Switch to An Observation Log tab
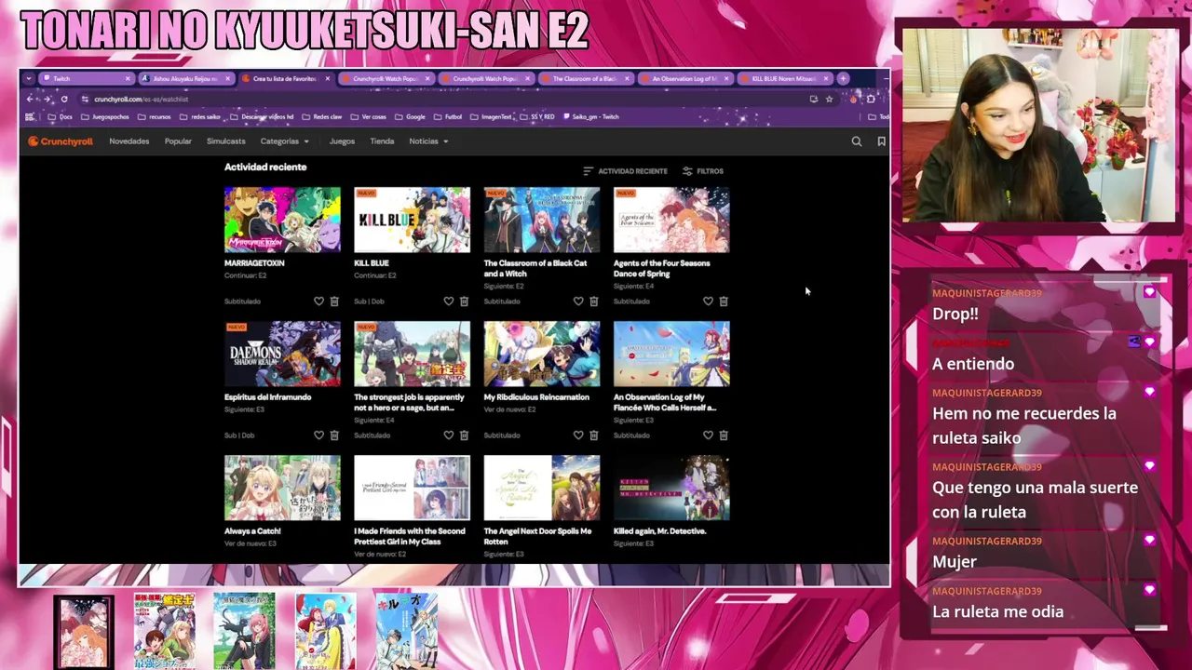This screenshot has height=670, width=1192. 684,79
